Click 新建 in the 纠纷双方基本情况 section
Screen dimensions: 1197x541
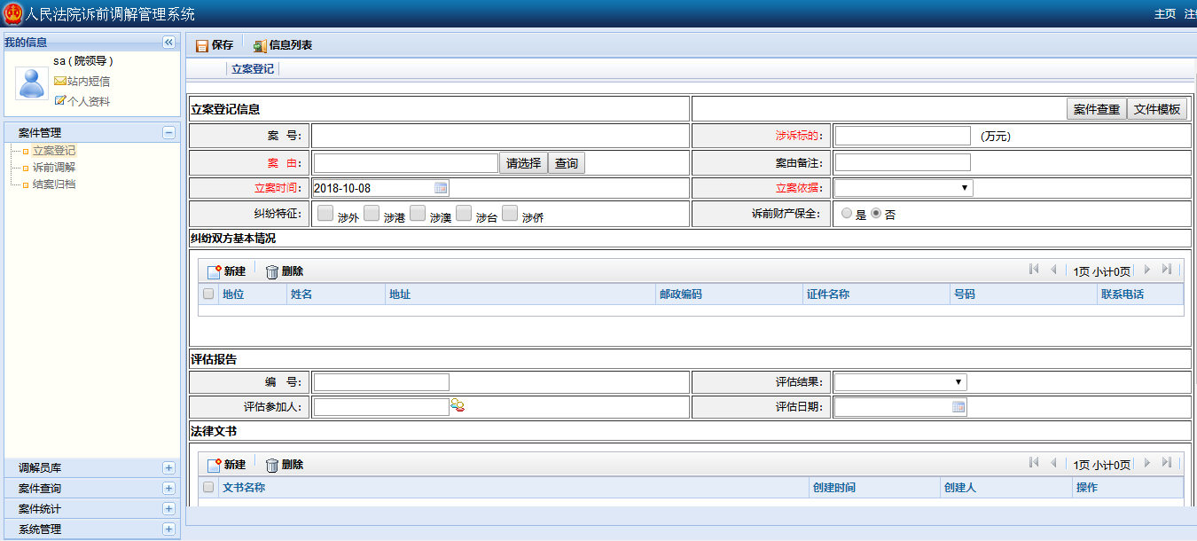[x=226, y=271]
